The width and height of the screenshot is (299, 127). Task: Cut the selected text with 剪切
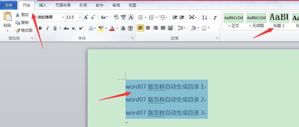(22, 15)
